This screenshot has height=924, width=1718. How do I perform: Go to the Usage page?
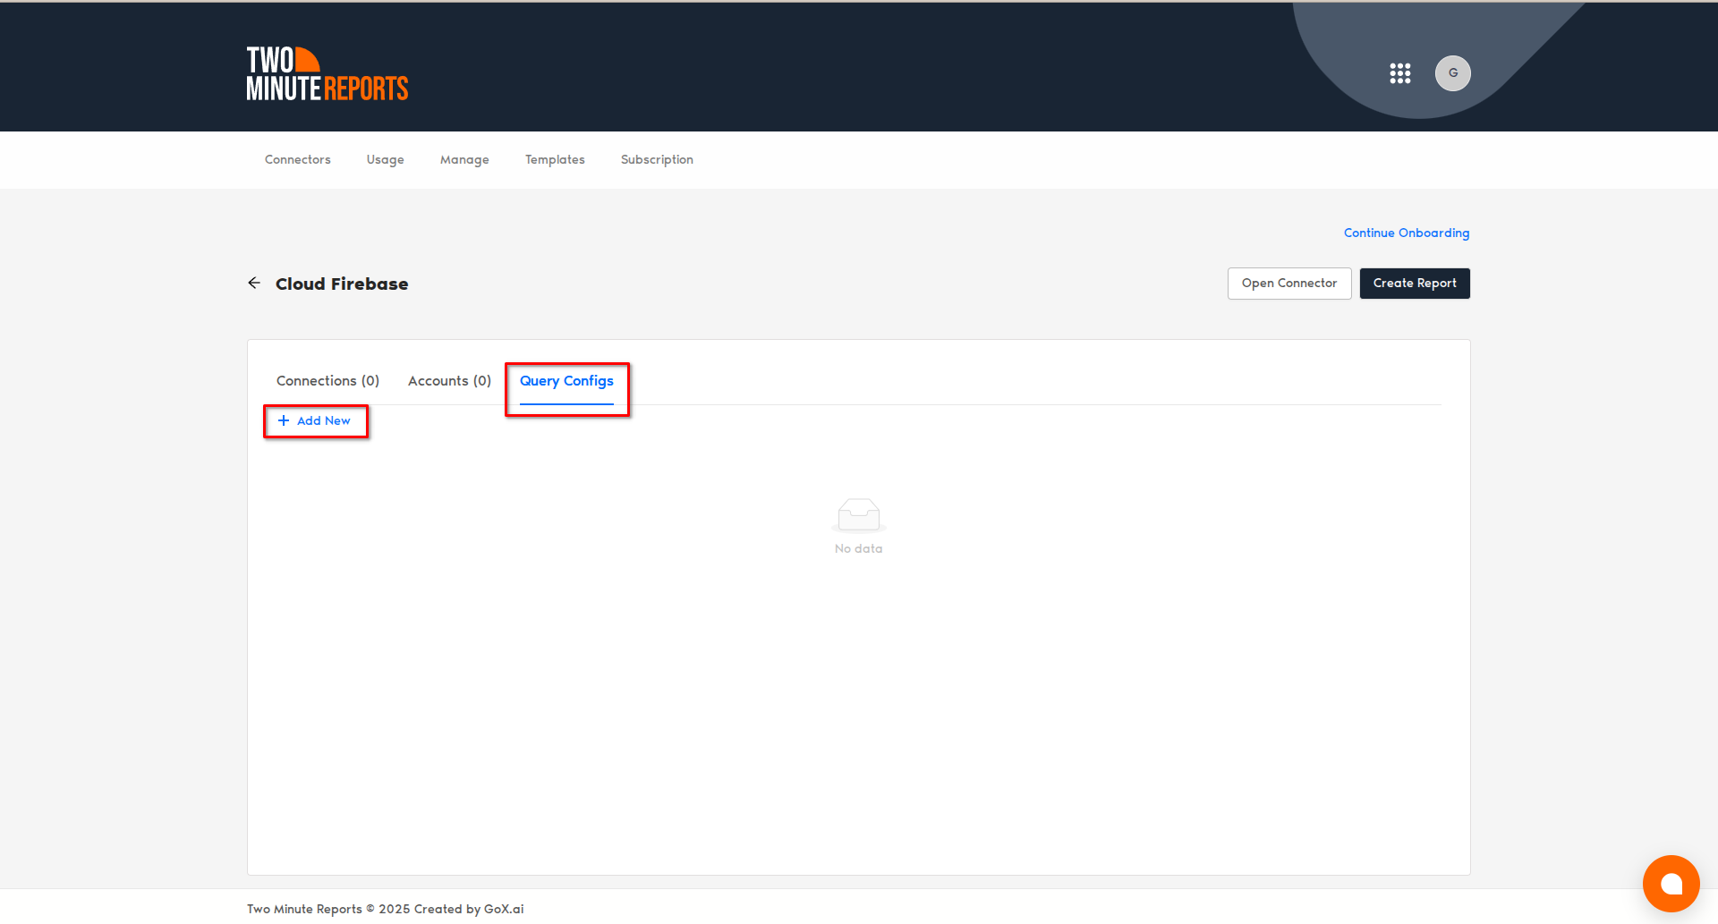[386, 159]
